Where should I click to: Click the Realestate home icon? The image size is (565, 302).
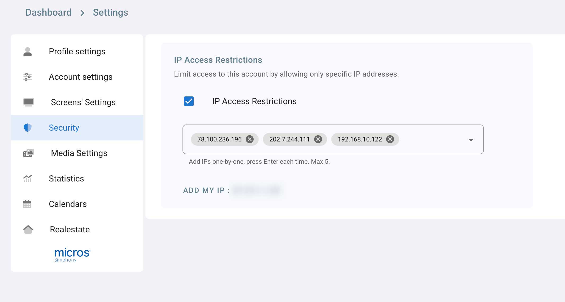pyautogui.click(x=28, y=229)
